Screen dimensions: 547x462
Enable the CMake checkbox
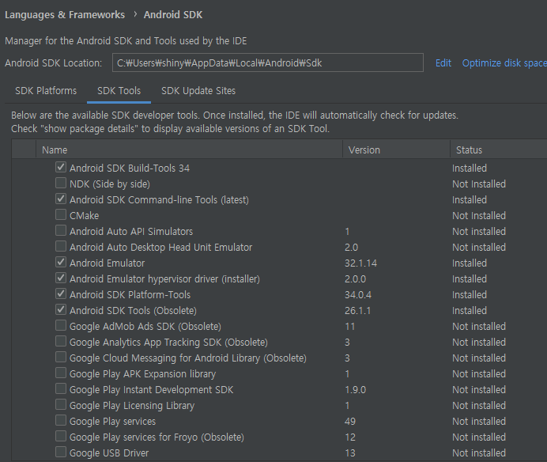click(61, 214)
